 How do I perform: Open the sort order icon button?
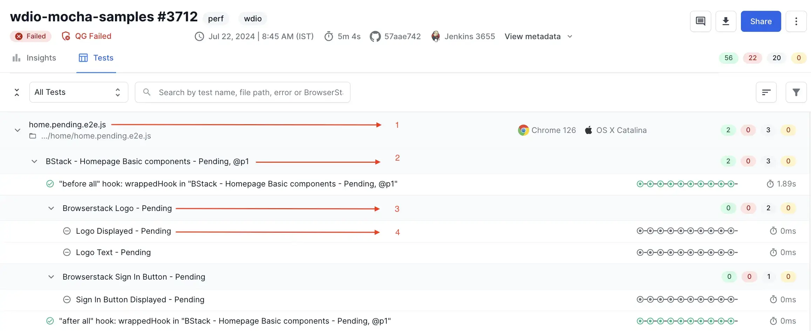click(766, 92)
